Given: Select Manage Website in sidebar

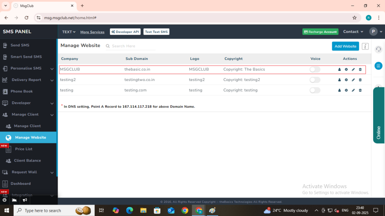Looking at the screenshot, I should point(28,137).
